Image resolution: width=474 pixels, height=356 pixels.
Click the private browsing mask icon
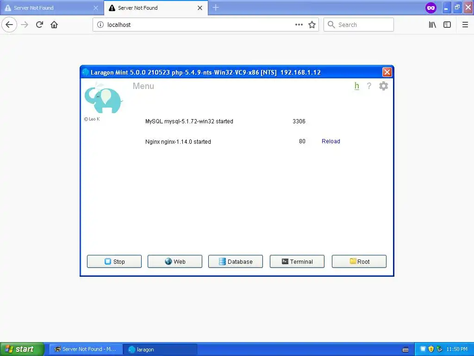tap(431, 8)
